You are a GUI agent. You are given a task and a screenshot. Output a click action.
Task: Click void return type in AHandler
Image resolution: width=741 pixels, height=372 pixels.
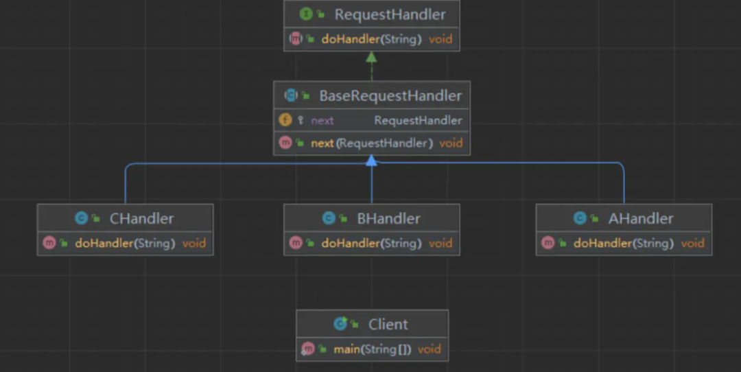692,243
